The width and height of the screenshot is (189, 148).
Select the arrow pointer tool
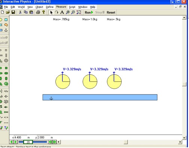tap(51, 12)
